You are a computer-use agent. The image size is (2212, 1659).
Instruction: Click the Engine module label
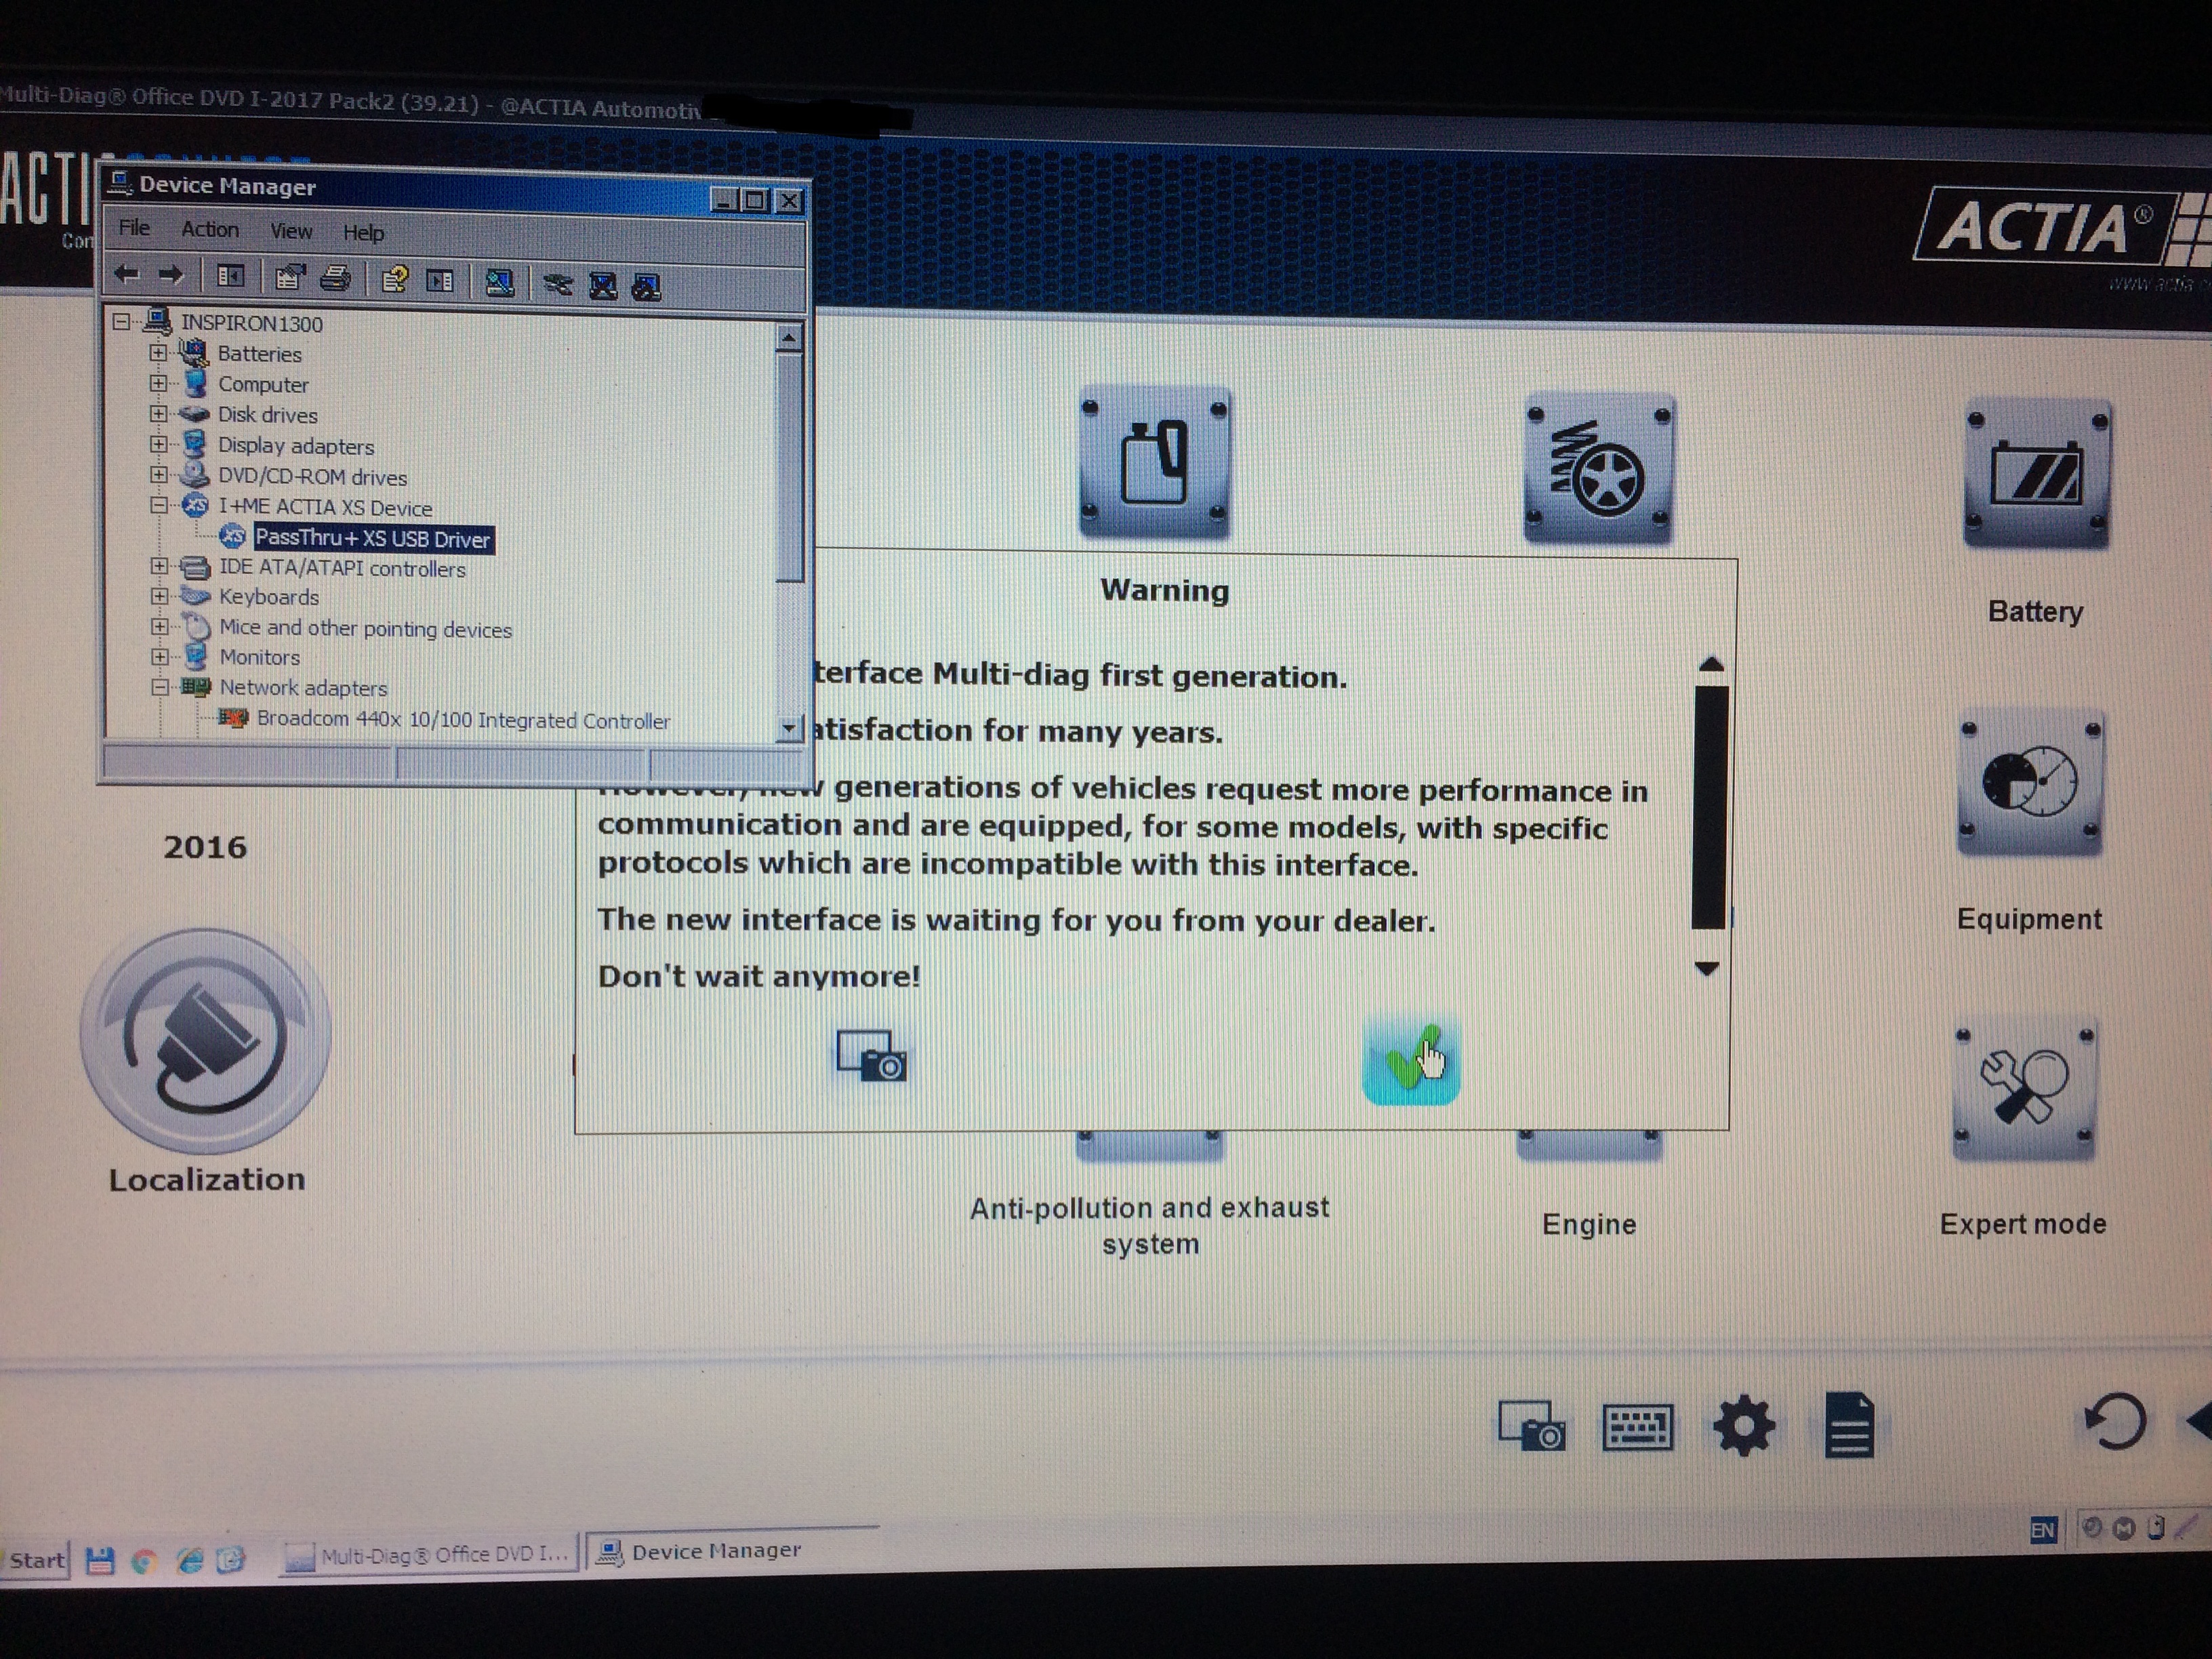[1589, 1224]
